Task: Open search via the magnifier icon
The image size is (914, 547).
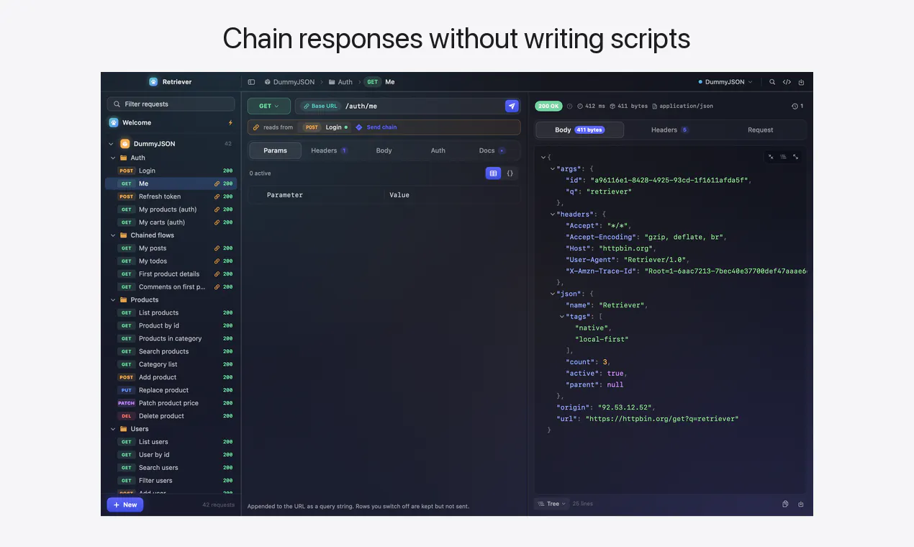Action: pos(772,82)
